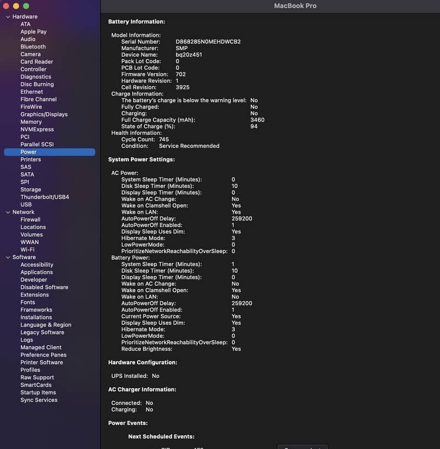The width and height of the screenshot is (440, 449).
Task: Select Applications under Software
Action: [37, 272]
